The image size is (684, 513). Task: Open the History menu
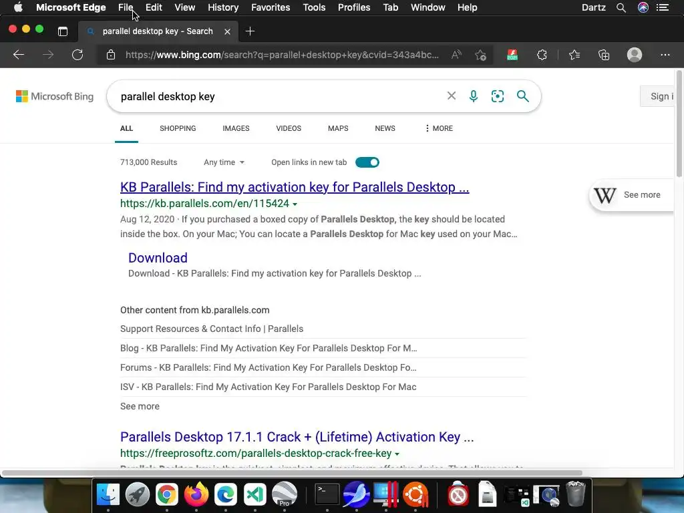223,7
